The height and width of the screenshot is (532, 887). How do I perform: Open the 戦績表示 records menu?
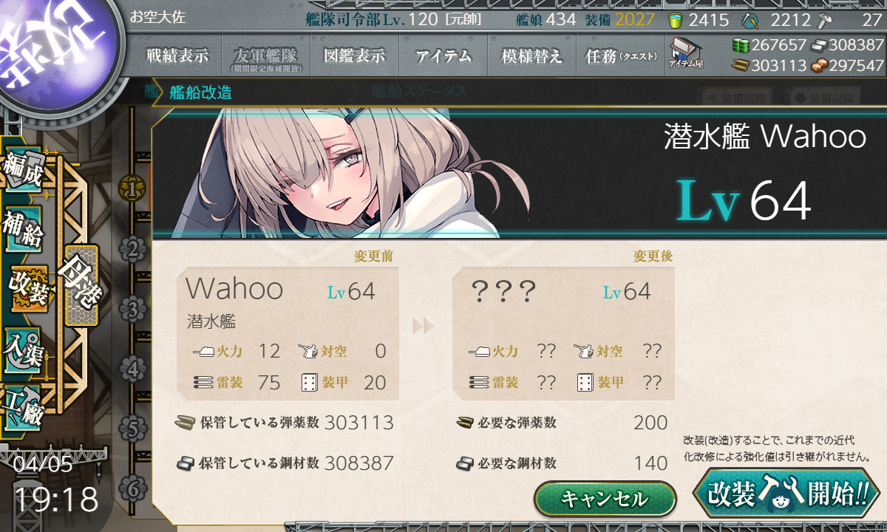[x=177, y=55]
